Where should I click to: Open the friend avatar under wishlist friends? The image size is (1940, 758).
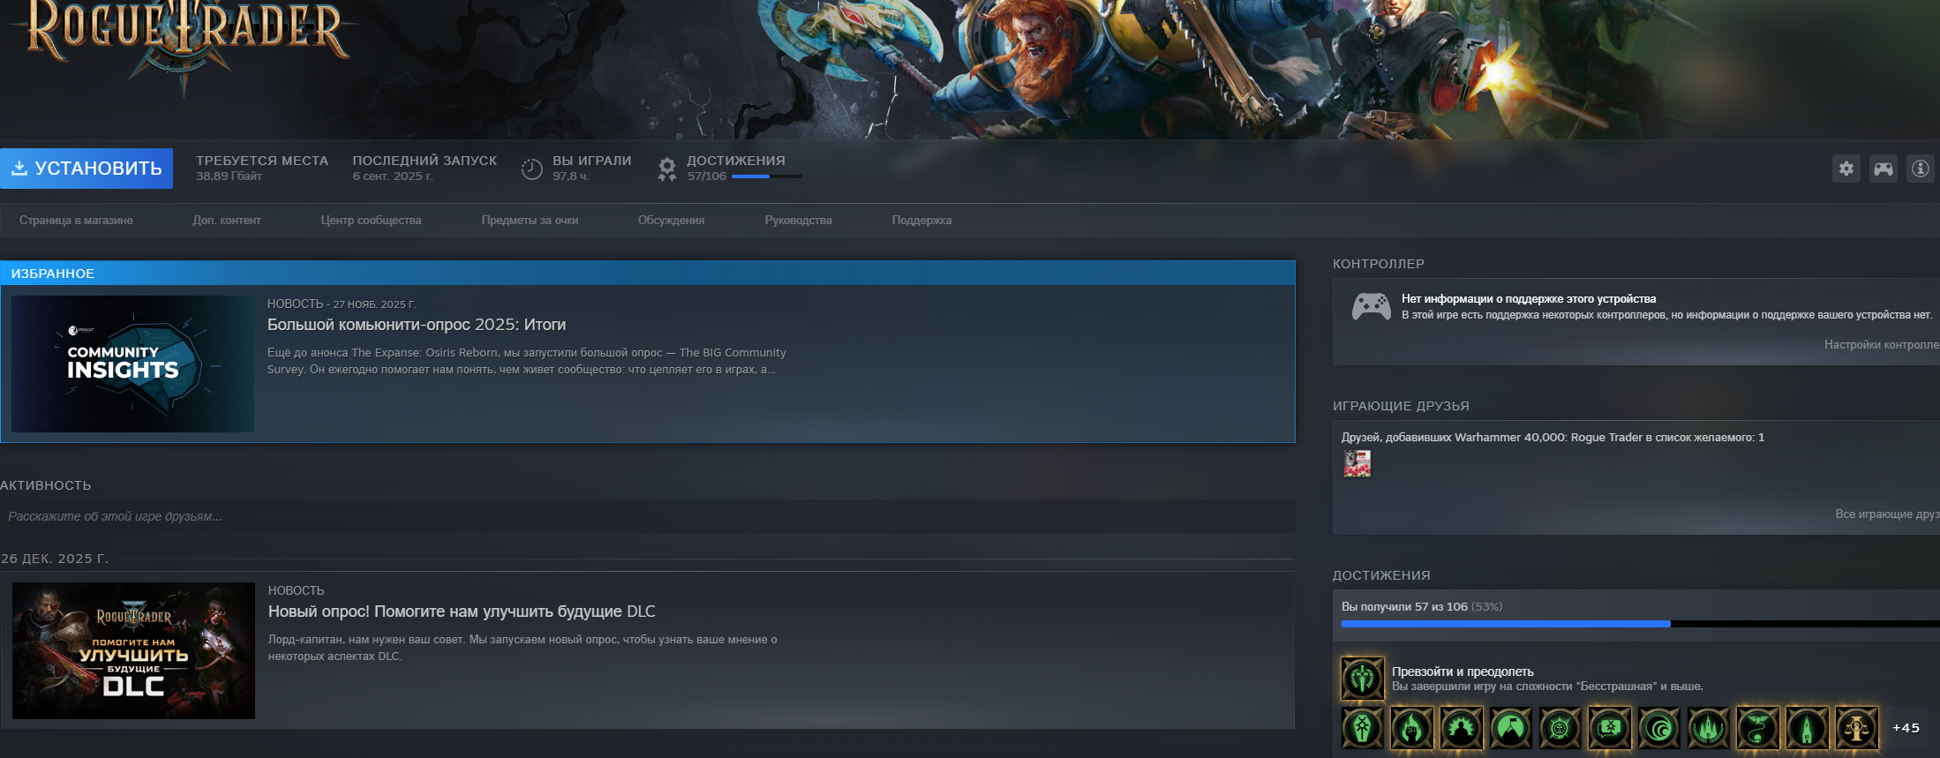pos(1357,463)
